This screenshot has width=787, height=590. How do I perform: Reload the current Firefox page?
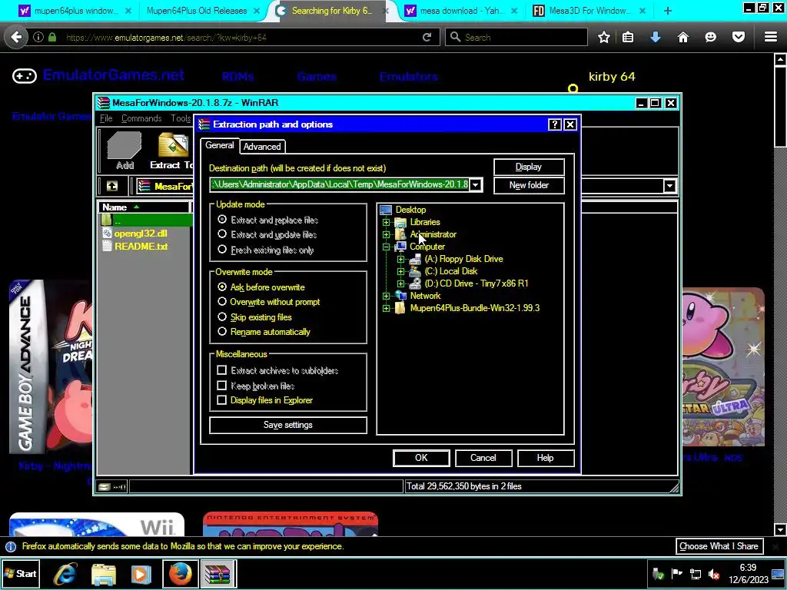point(427,37)
